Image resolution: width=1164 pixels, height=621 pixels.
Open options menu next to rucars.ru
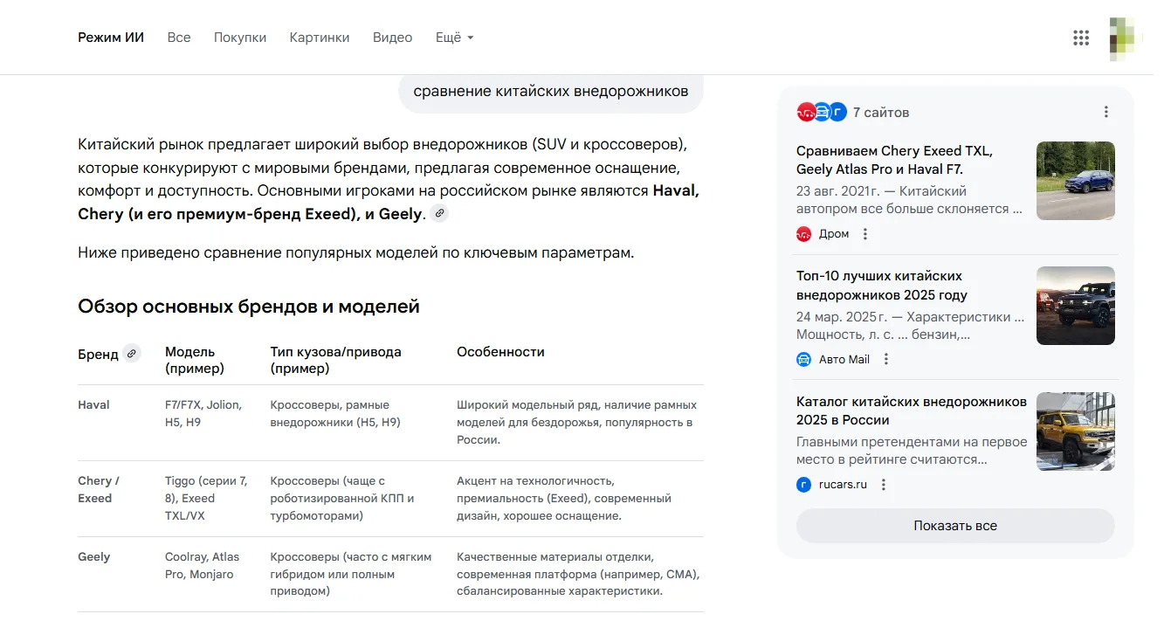(x=883, y=484)
